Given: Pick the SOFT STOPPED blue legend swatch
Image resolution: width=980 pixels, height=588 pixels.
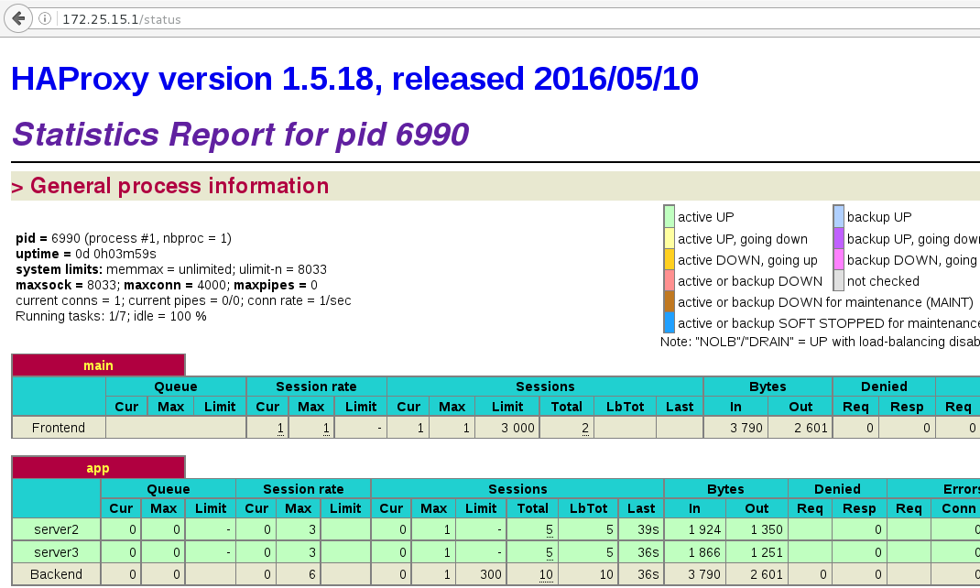Looking at the screenshot, I should (669, 322).
